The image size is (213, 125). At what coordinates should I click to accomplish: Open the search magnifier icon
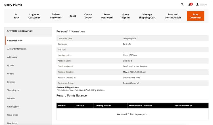pos(182,5)
